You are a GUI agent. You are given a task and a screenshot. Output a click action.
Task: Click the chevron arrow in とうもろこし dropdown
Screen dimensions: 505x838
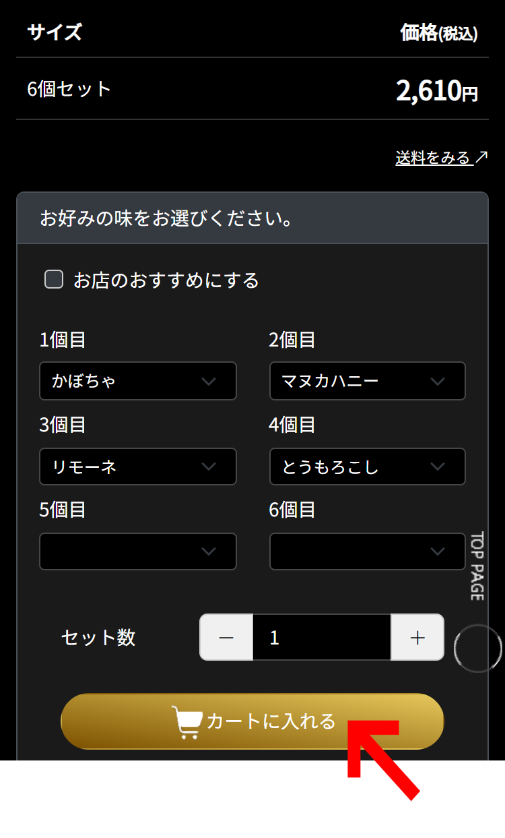pos(438,467)
